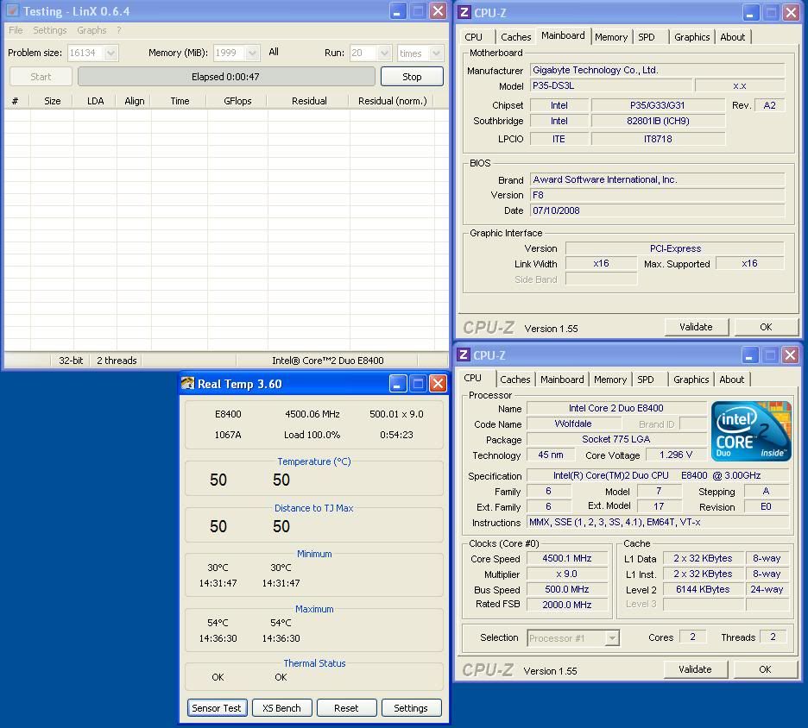Image resolution: width=808 pixels, height=728 pixels.
Task: Switch to Memory tab in upper CPU-Z
Action: 611,37
